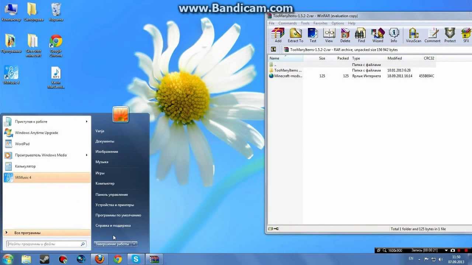Select the Minecraft-mods file row
This screenshot has width=472, height=265.
(x=352, y=76)
